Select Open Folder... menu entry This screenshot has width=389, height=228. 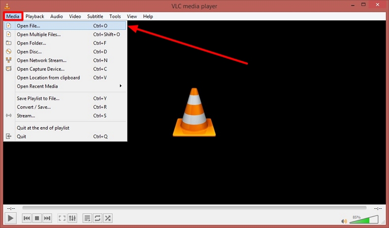pos(65,43)
